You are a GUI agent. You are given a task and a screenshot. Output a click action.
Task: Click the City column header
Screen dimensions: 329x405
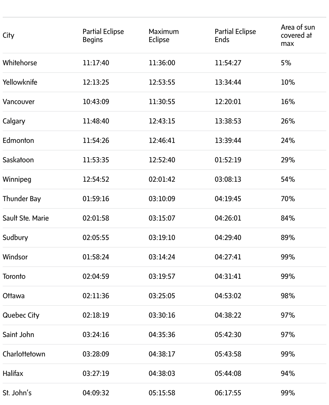(x=8, y=35)
